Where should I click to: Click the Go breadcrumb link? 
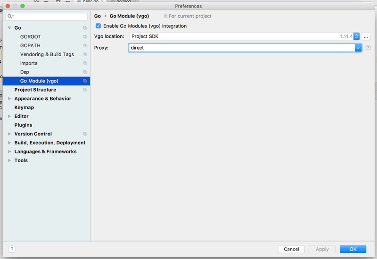(98, 16)
